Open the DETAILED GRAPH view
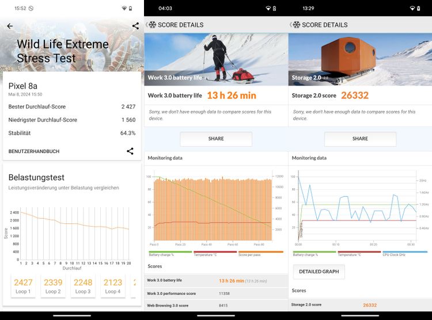 (x=319, y=272)
